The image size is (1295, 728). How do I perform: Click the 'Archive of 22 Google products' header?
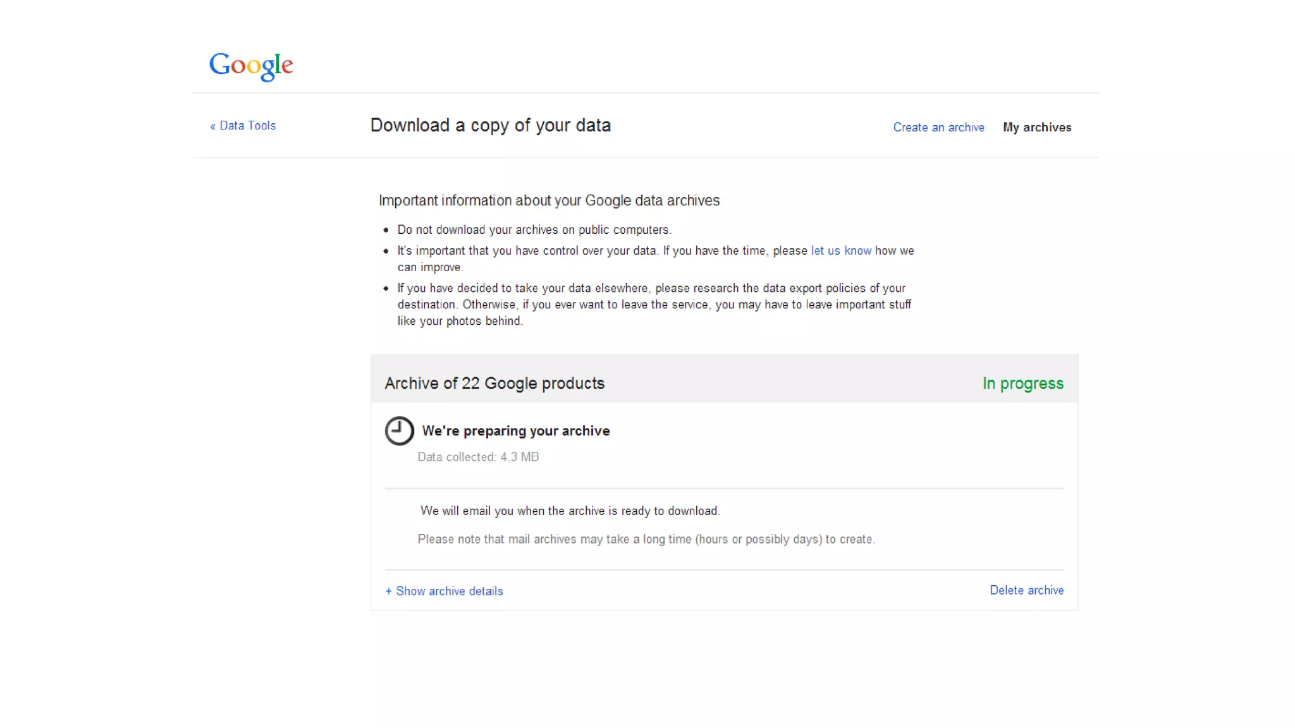(x=494, y=384)
